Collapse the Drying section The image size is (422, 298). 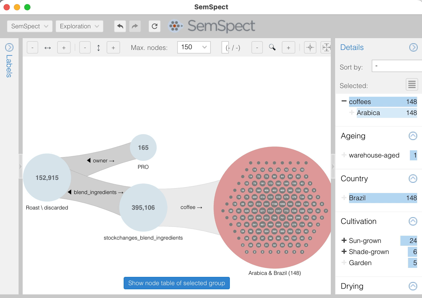coord(413,286)
